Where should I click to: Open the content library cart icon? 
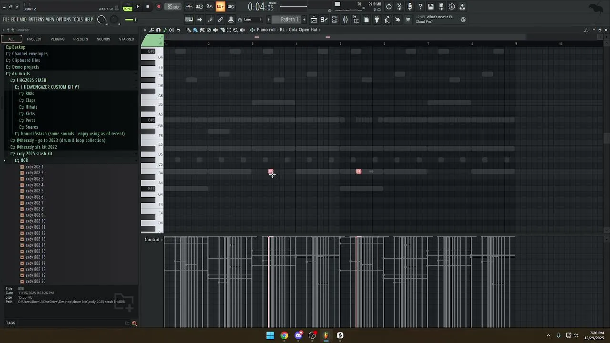click(x=408, y=20)
